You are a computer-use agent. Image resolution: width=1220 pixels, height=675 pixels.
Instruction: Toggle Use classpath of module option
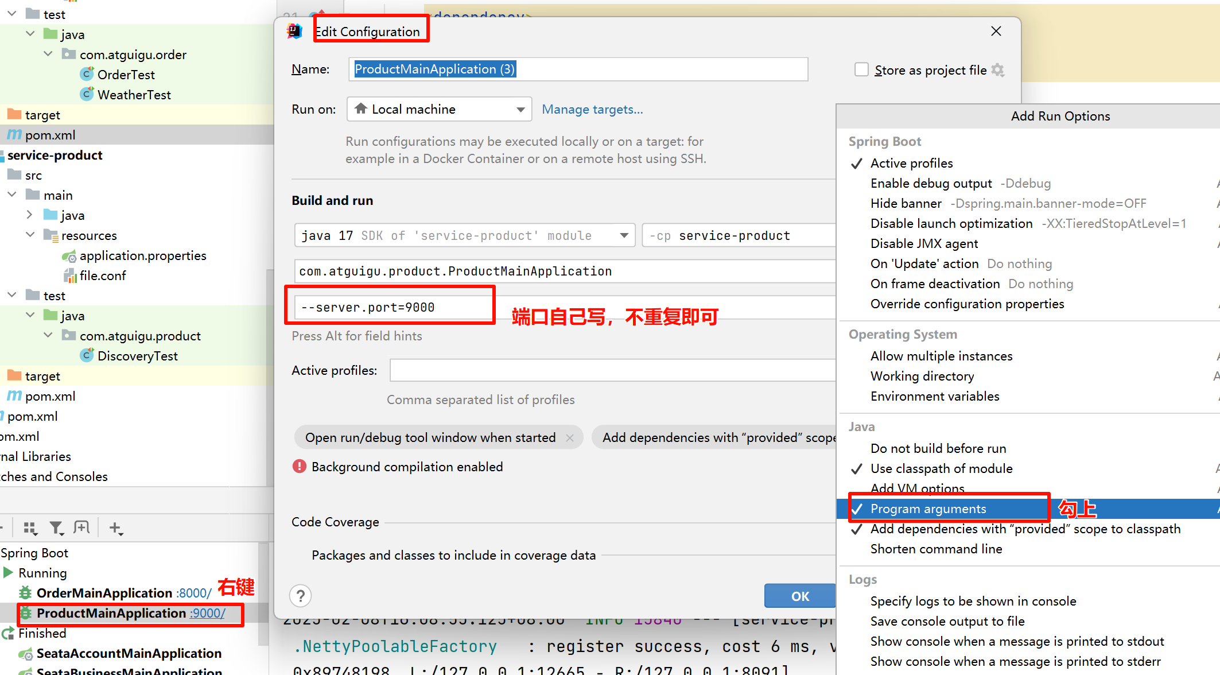coord(941,469)
